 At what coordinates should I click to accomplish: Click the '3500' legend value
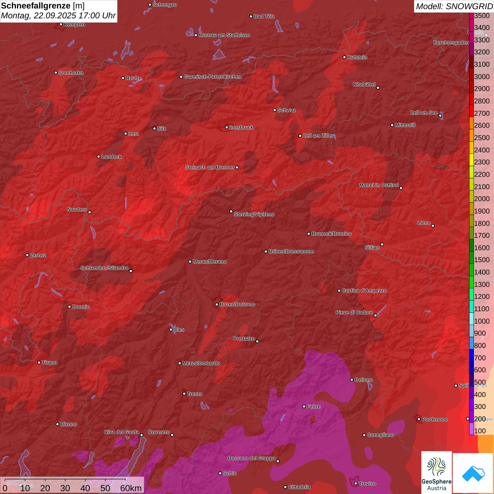coord(482,16)
